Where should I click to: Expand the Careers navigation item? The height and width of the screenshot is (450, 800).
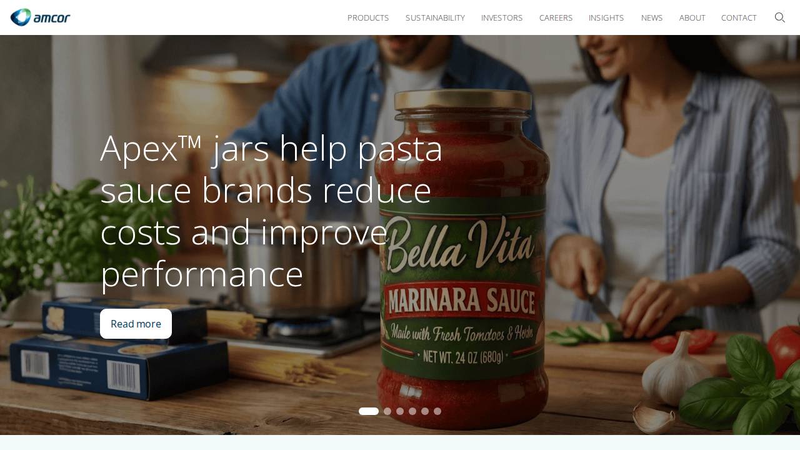[x=556, y=17]
